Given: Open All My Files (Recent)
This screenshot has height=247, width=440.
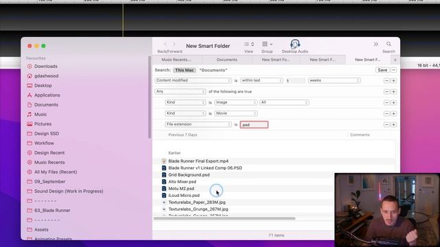Looking at the screenshot, I should (56, 172).
